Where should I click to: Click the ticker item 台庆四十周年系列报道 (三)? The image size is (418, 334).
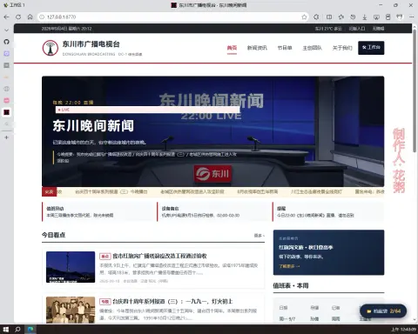tap(111, 191)
